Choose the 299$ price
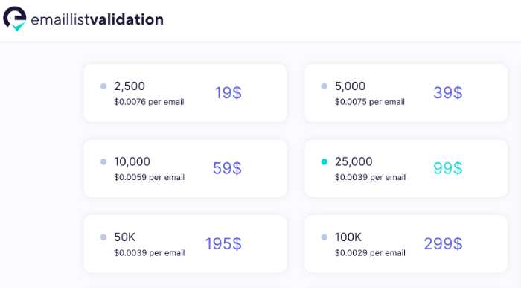This screenshot has width=521, height=288. click(x=443, y=244)
